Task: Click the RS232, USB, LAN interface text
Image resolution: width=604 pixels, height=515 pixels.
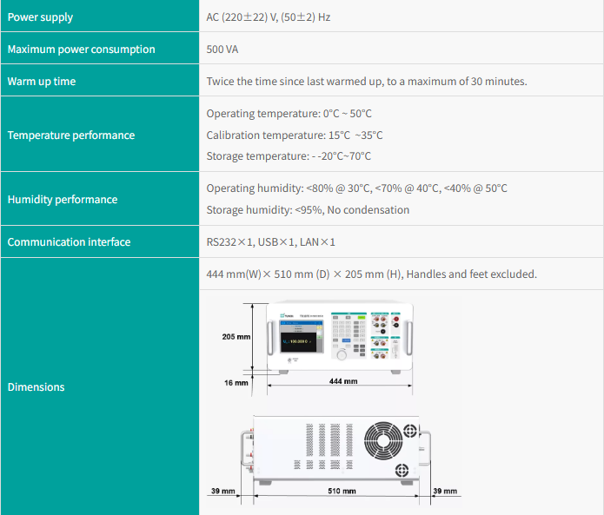Action: [x=270, y=241]
